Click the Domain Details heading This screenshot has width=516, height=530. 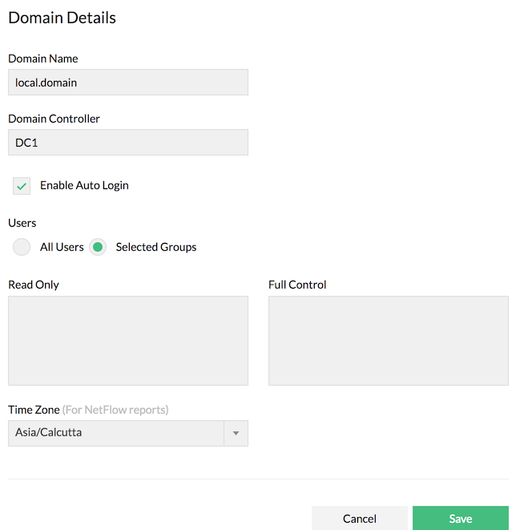(x=62, y=18)
